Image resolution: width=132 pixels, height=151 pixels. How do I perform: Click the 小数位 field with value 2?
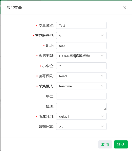(x=81, y=66)
